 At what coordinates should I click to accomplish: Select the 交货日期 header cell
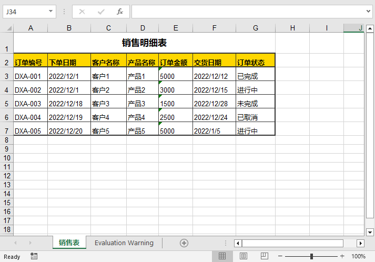click(x=214, y=60)
